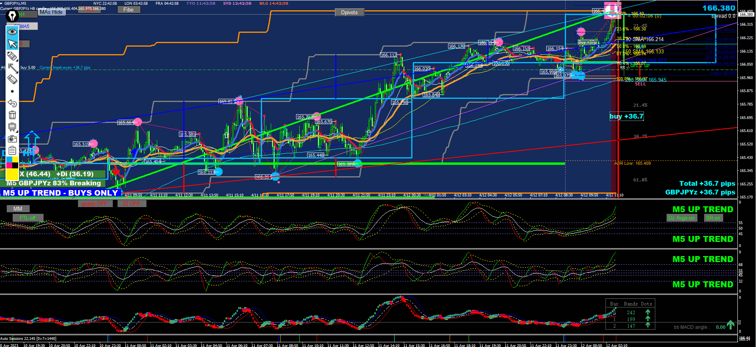Click the pen nib drawing tool icon
This screenshot has width=756, height=347.
(x=12, y=16)
